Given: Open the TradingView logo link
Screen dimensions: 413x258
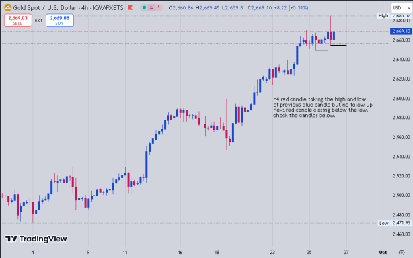Looking at the screenshot, I should 36,239.
